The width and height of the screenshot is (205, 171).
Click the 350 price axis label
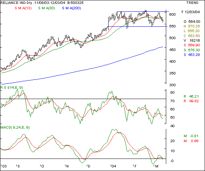tap(172, 73)
